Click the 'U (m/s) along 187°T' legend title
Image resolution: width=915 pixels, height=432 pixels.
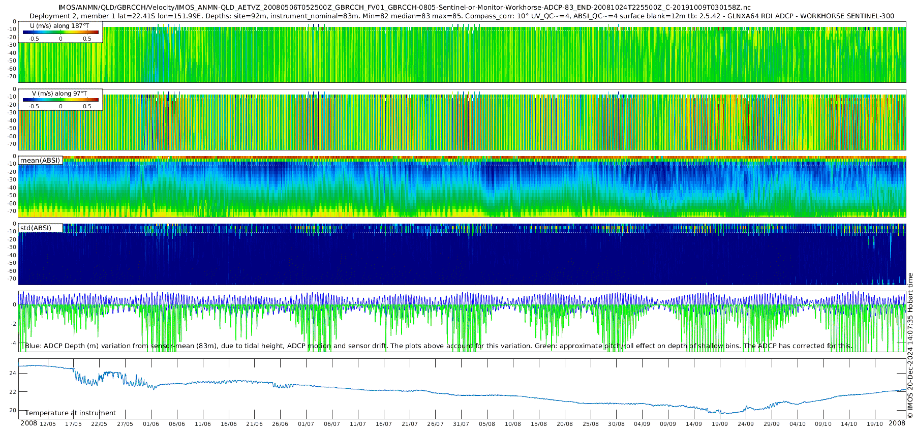tap(59, 26)
